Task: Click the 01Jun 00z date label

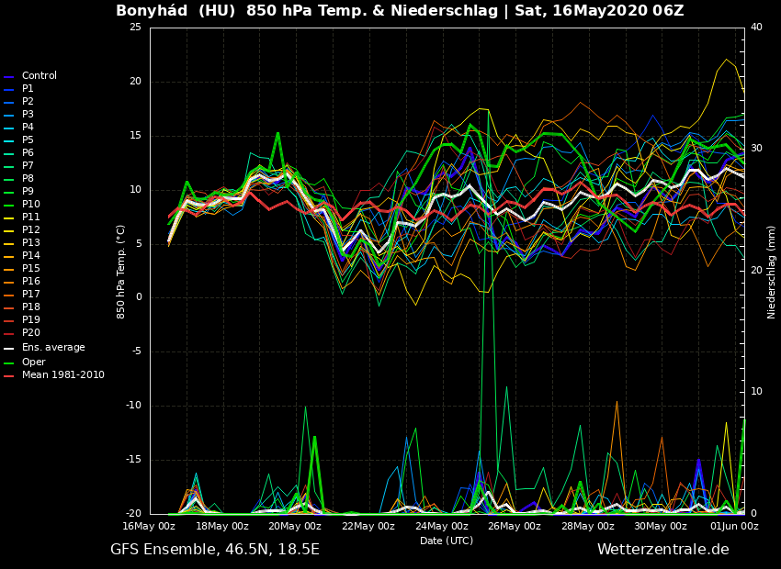Action: pos(732,527)
